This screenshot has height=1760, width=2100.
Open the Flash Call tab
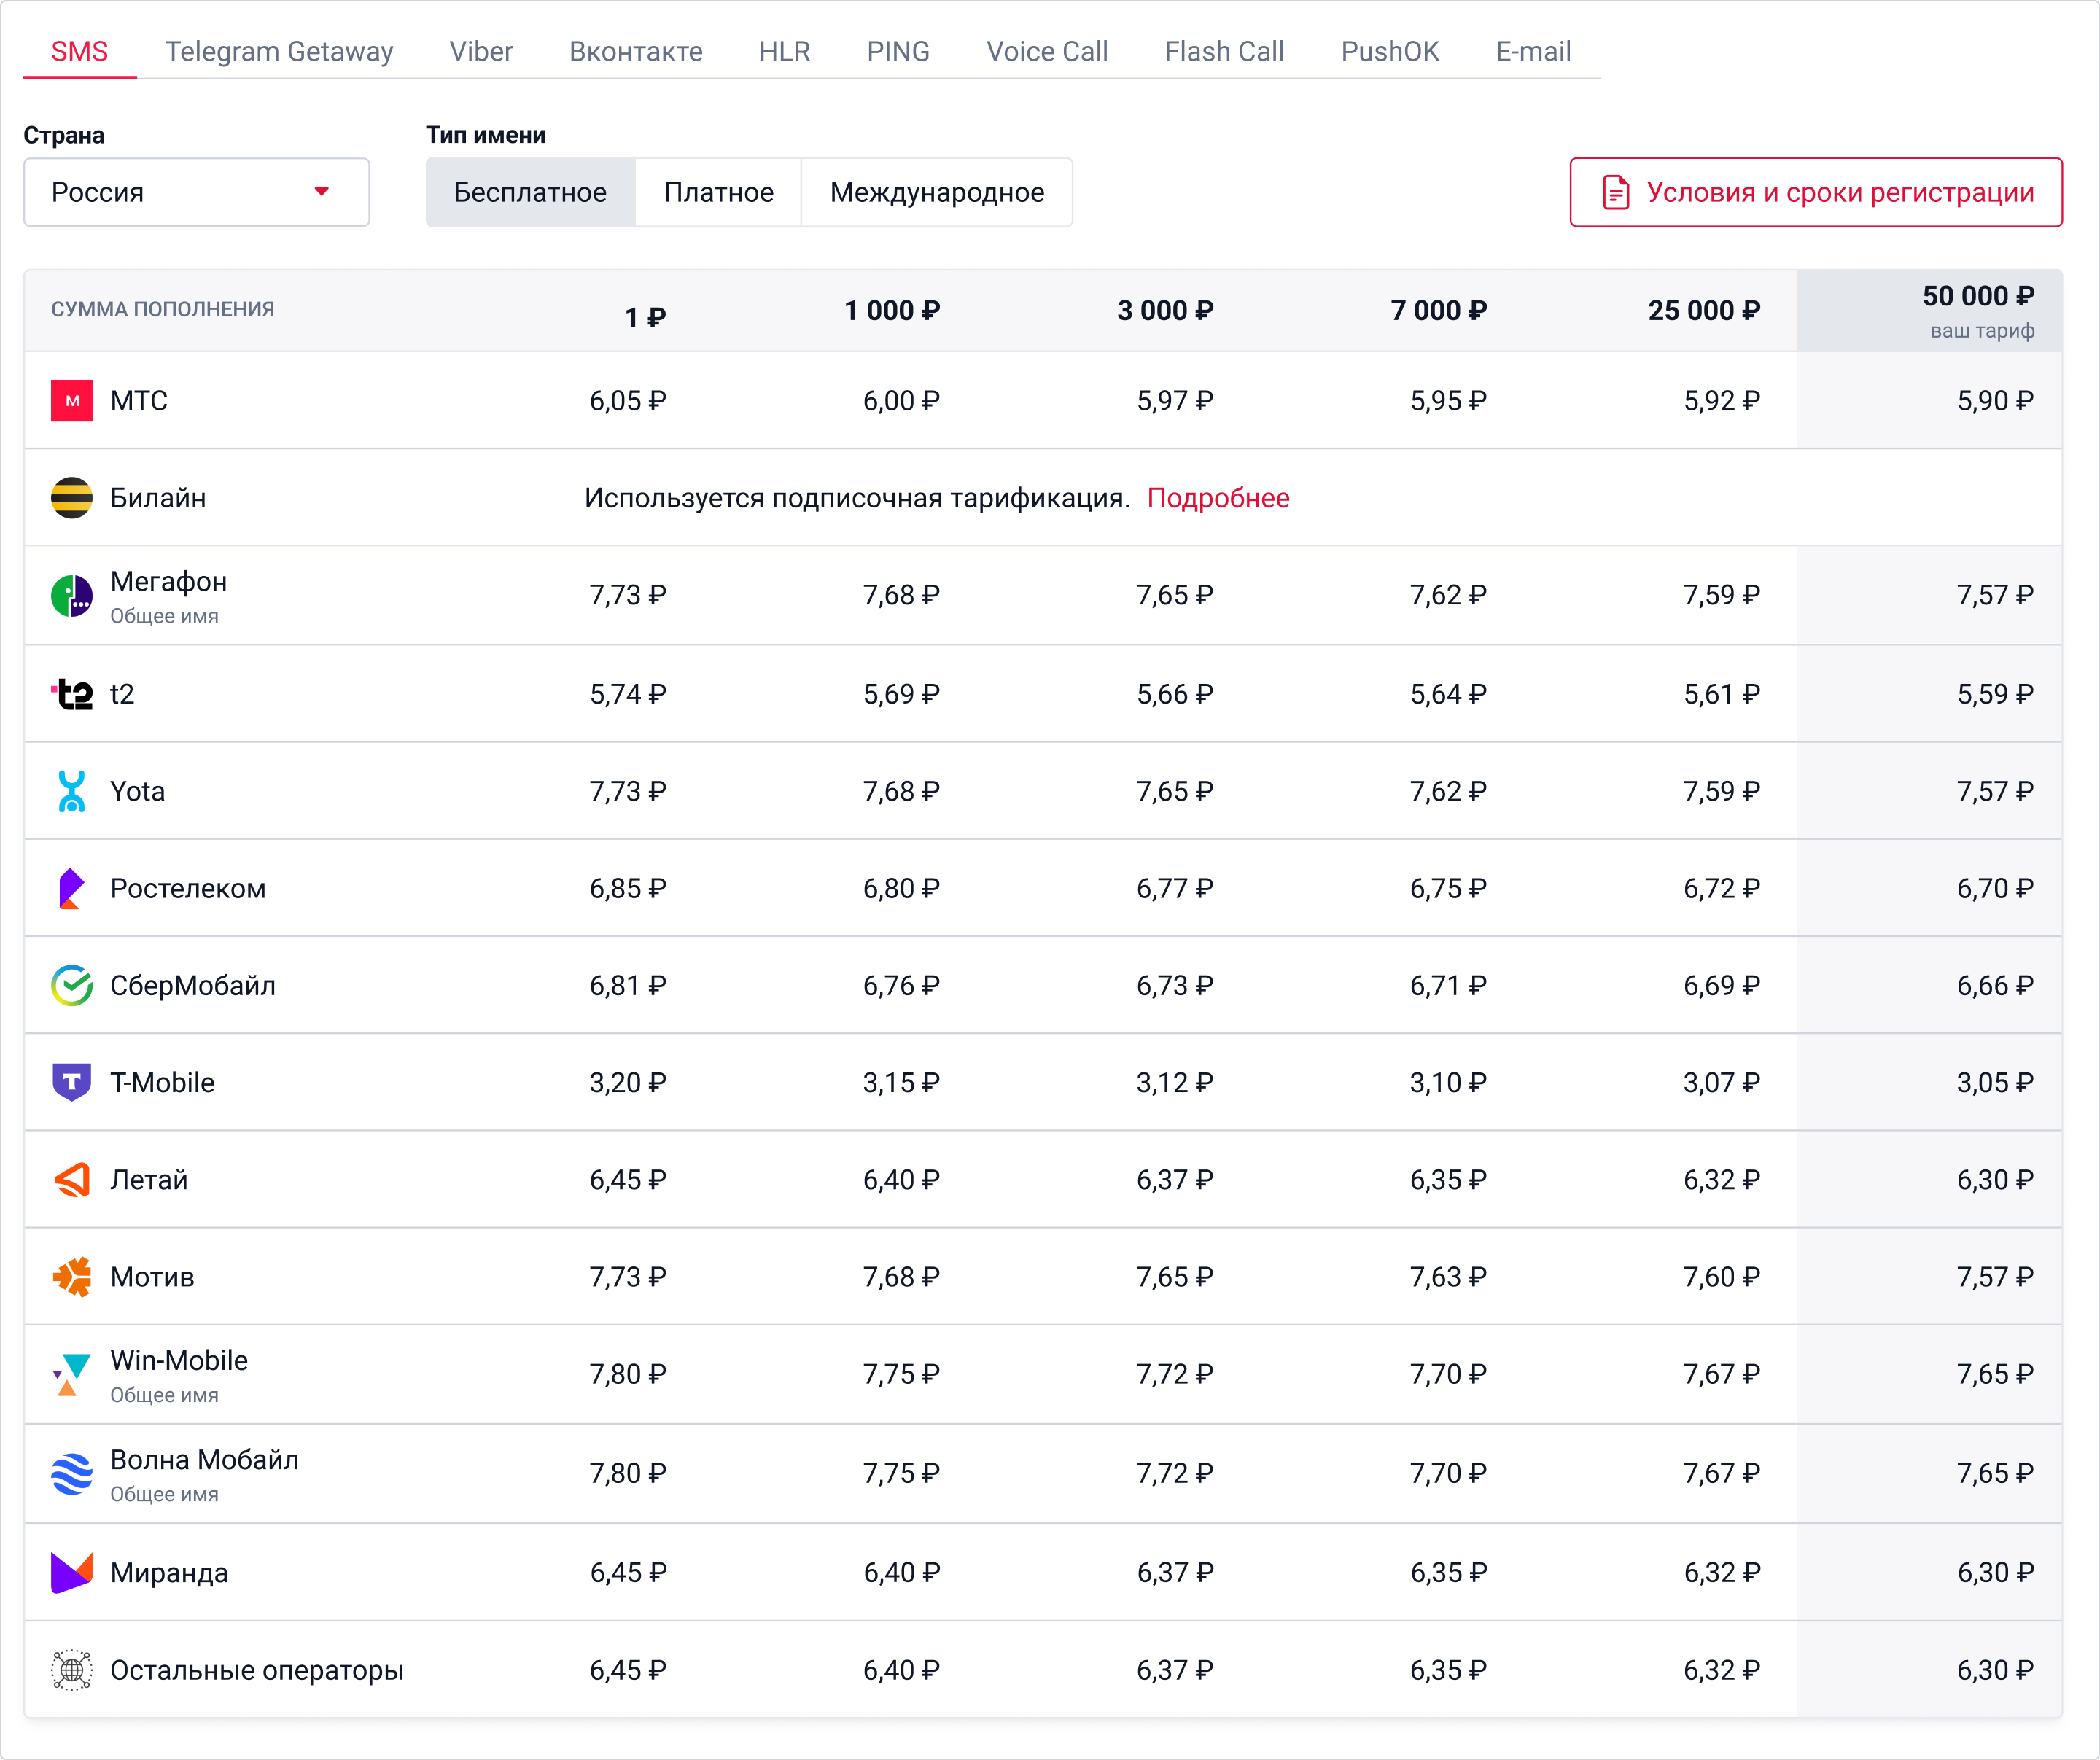[x=1225, y=51]
